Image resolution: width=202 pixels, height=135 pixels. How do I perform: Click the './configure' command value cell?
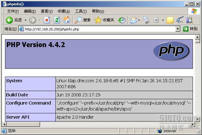(124, 106)
